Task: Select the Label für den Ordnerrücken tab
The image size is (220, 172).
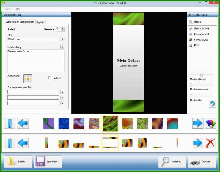Action: [x=20, y=22]
